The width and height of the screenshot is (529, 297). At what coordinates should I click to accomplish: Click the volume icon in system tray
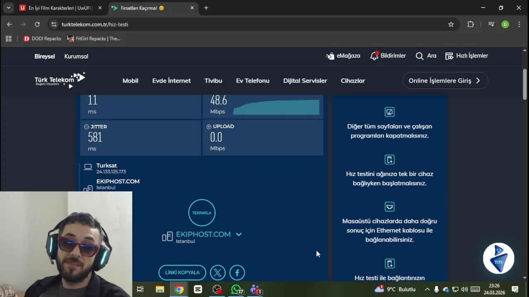coord(465,290)
